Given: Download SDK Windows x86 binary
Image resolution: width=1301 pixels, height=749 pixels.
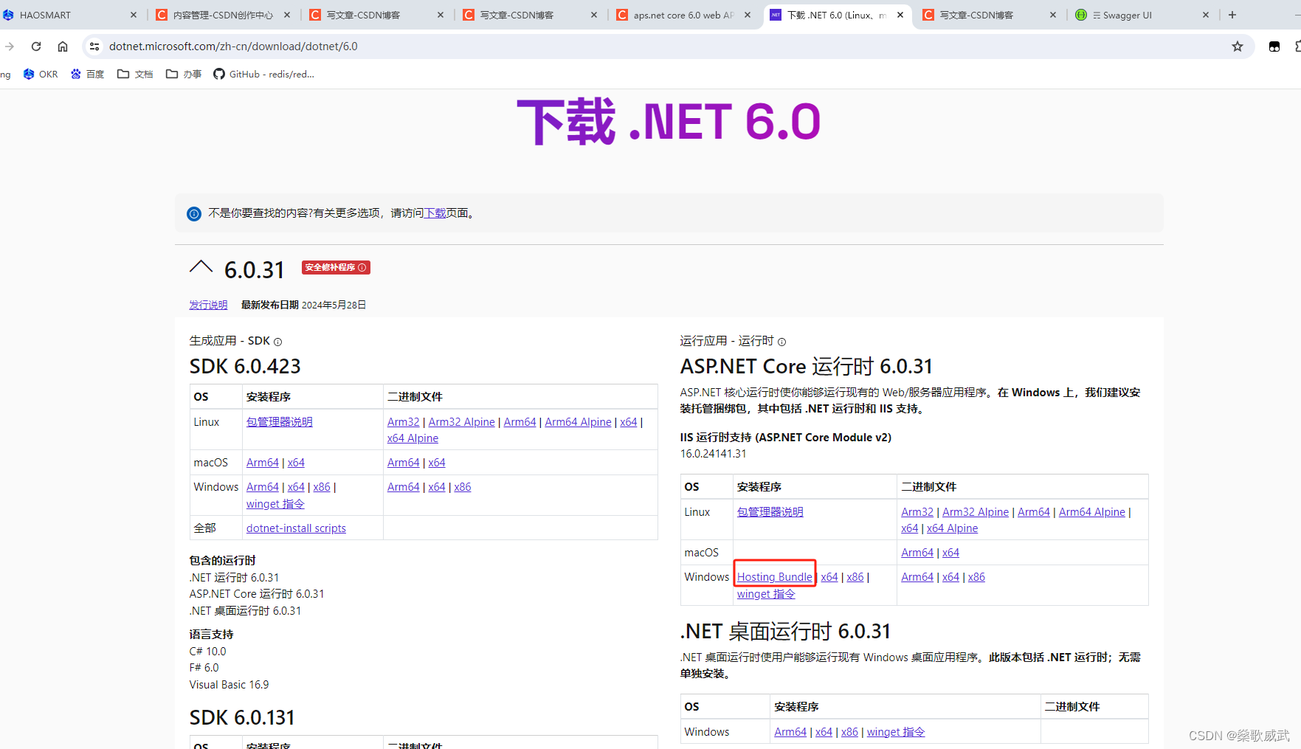Looking at the screenshot, I should click(x=463, y=487).
